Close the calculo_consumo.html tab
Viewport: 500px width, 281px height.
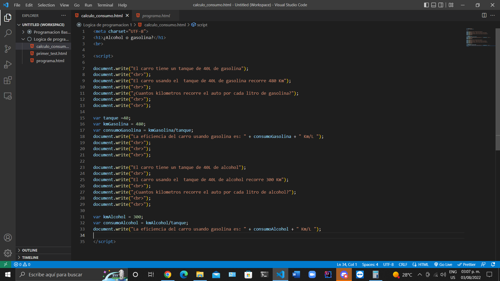coord(127,16)
